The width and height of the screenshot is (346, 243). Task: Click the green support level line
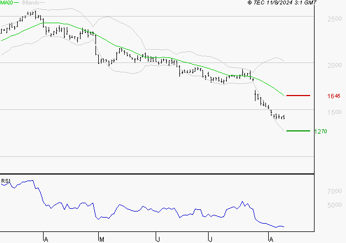298,131
